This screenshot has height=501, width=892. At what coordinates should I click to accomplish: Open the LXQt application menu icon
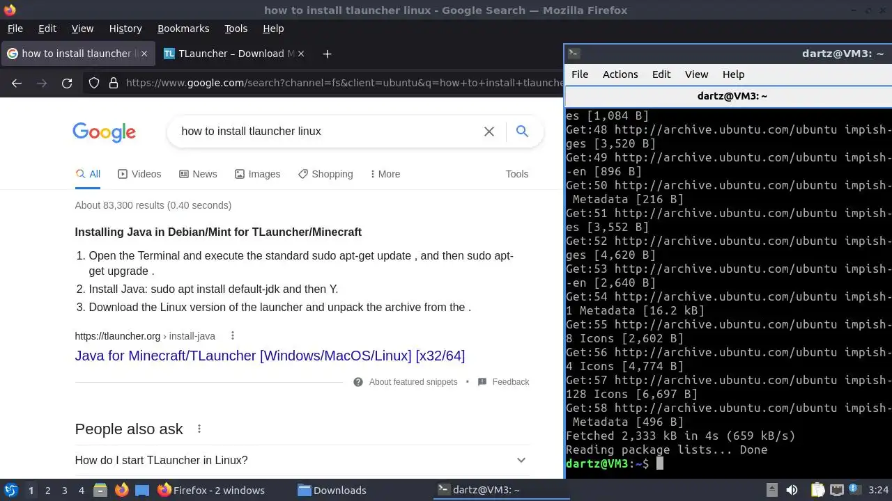coord(10,491)
